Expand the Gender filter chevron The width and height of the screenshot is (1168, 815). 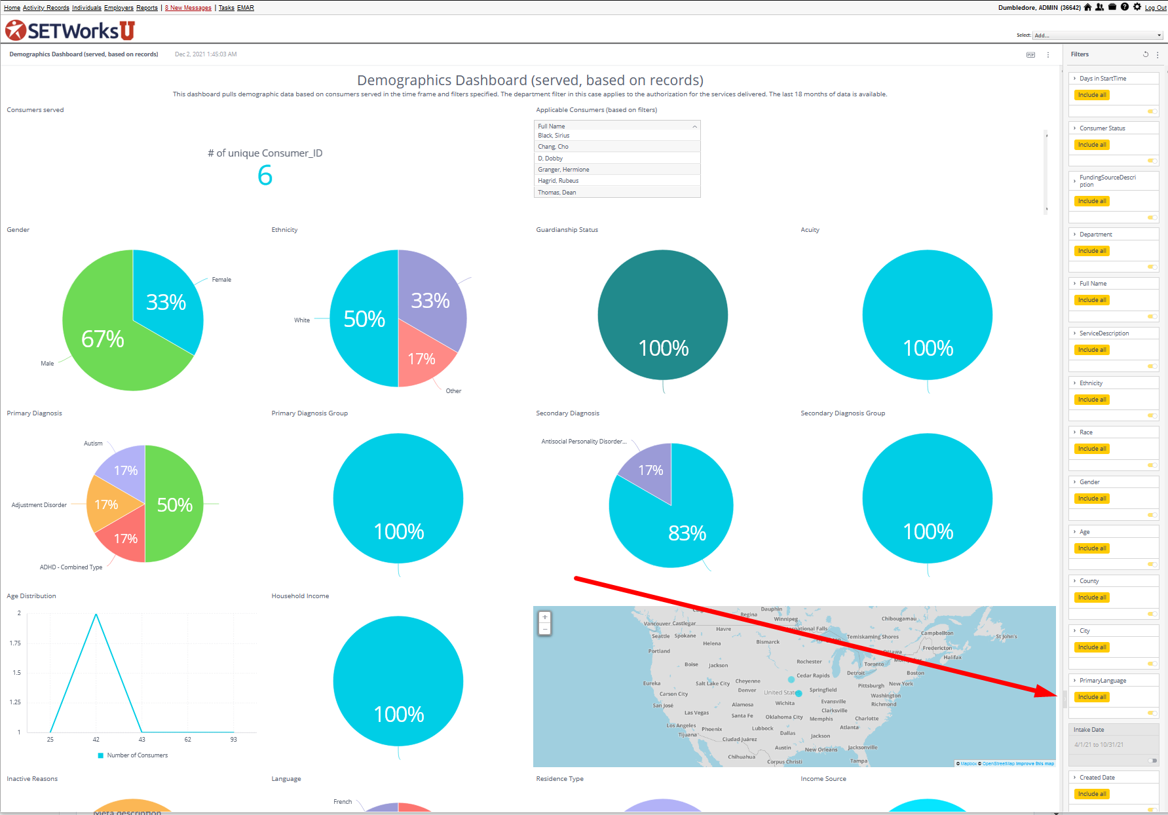click(1075, 482)
